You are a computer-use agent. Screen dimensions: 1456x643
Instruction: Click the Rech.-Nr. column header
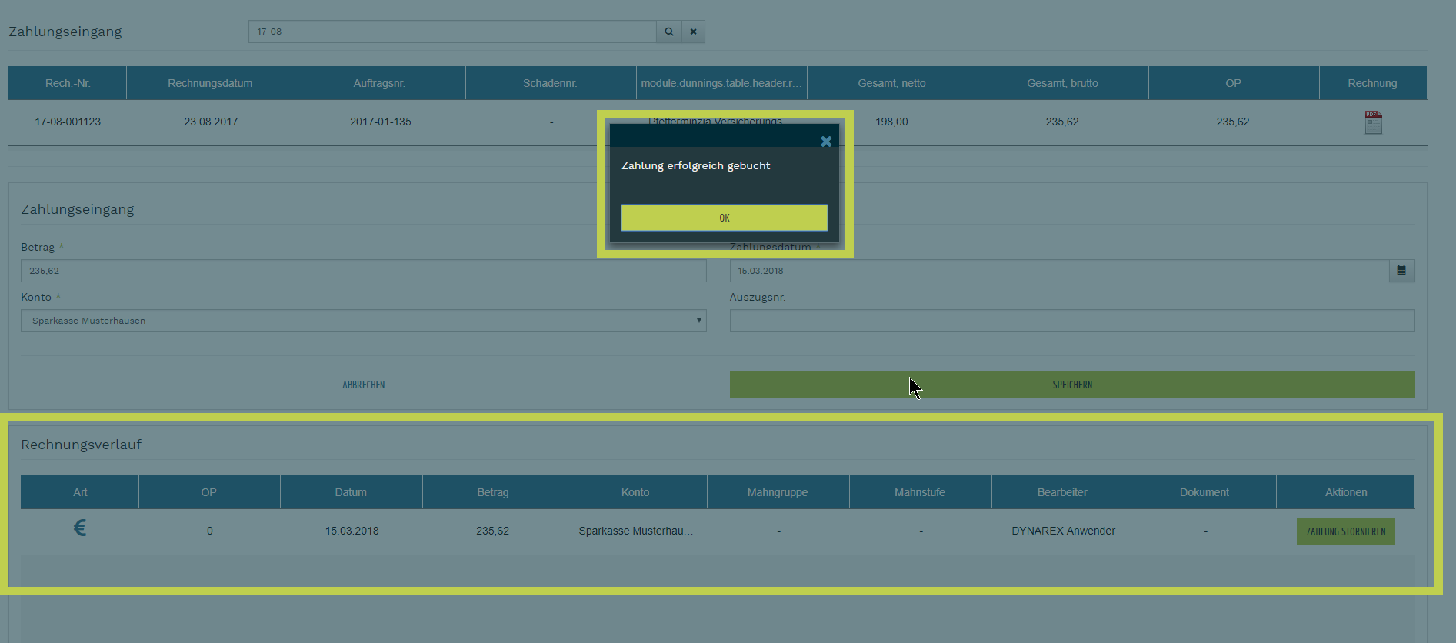coord(68,83)
